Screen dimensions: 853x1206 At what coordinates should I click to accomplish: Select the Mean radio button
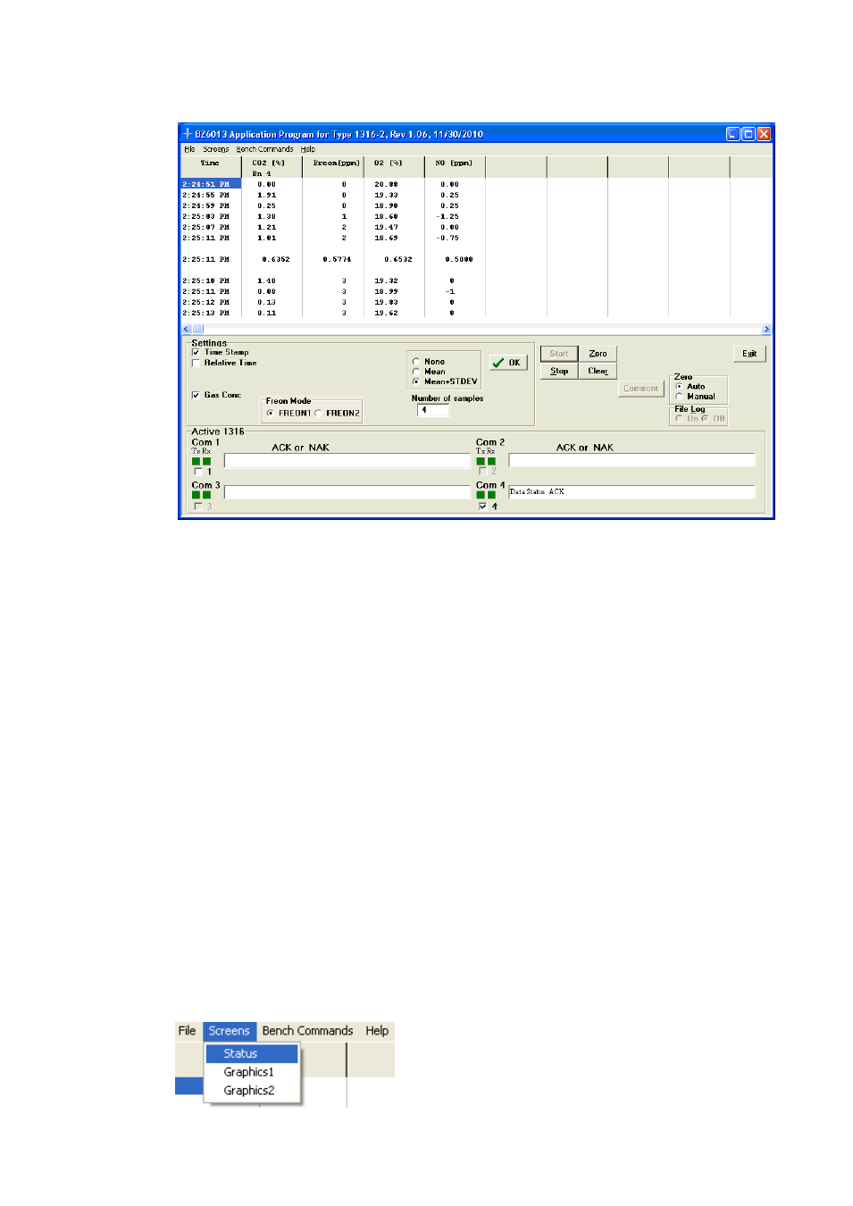tap(416, 372)
